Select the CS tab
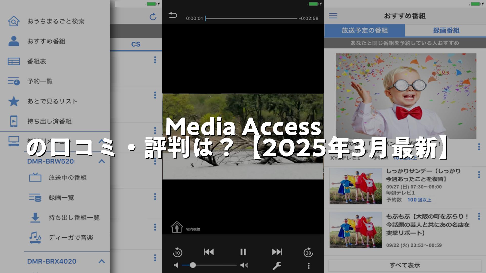 (136, 44)
